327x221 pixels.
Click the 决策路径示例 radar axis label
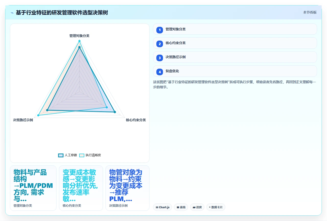pyautogui.click(x=23, y=120)
